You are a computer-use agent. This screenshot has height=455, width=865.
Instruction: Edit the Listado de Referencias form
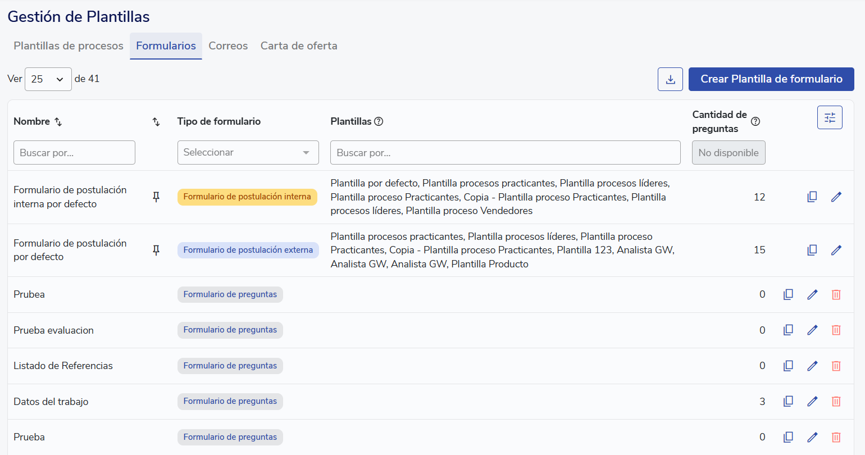click(812, 366)
